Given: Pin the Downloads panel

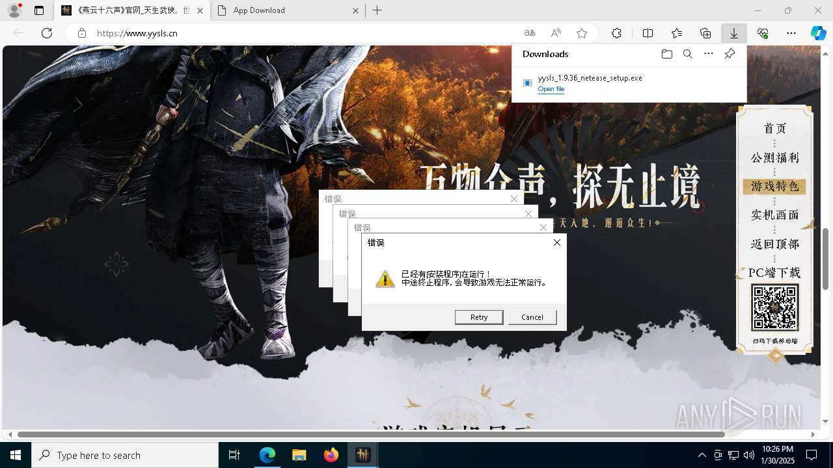Looking at the screenshot, I should click(730, 54).
